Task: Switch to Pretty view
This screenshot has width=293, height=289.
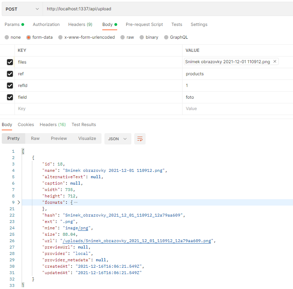Action: 13,138
